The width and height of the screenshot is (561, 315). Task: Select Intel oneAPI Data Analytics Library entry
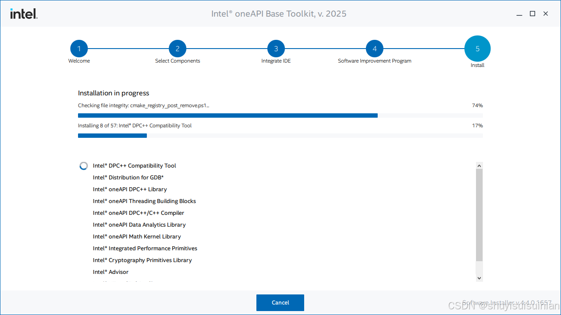[139, 225]
